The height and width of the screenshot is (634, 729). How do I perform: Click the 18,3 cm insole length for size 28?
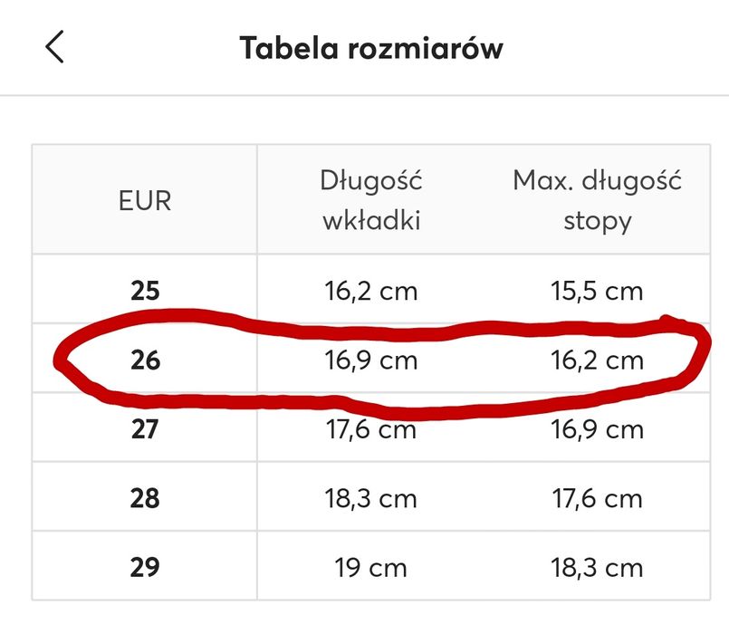point(371,497)
